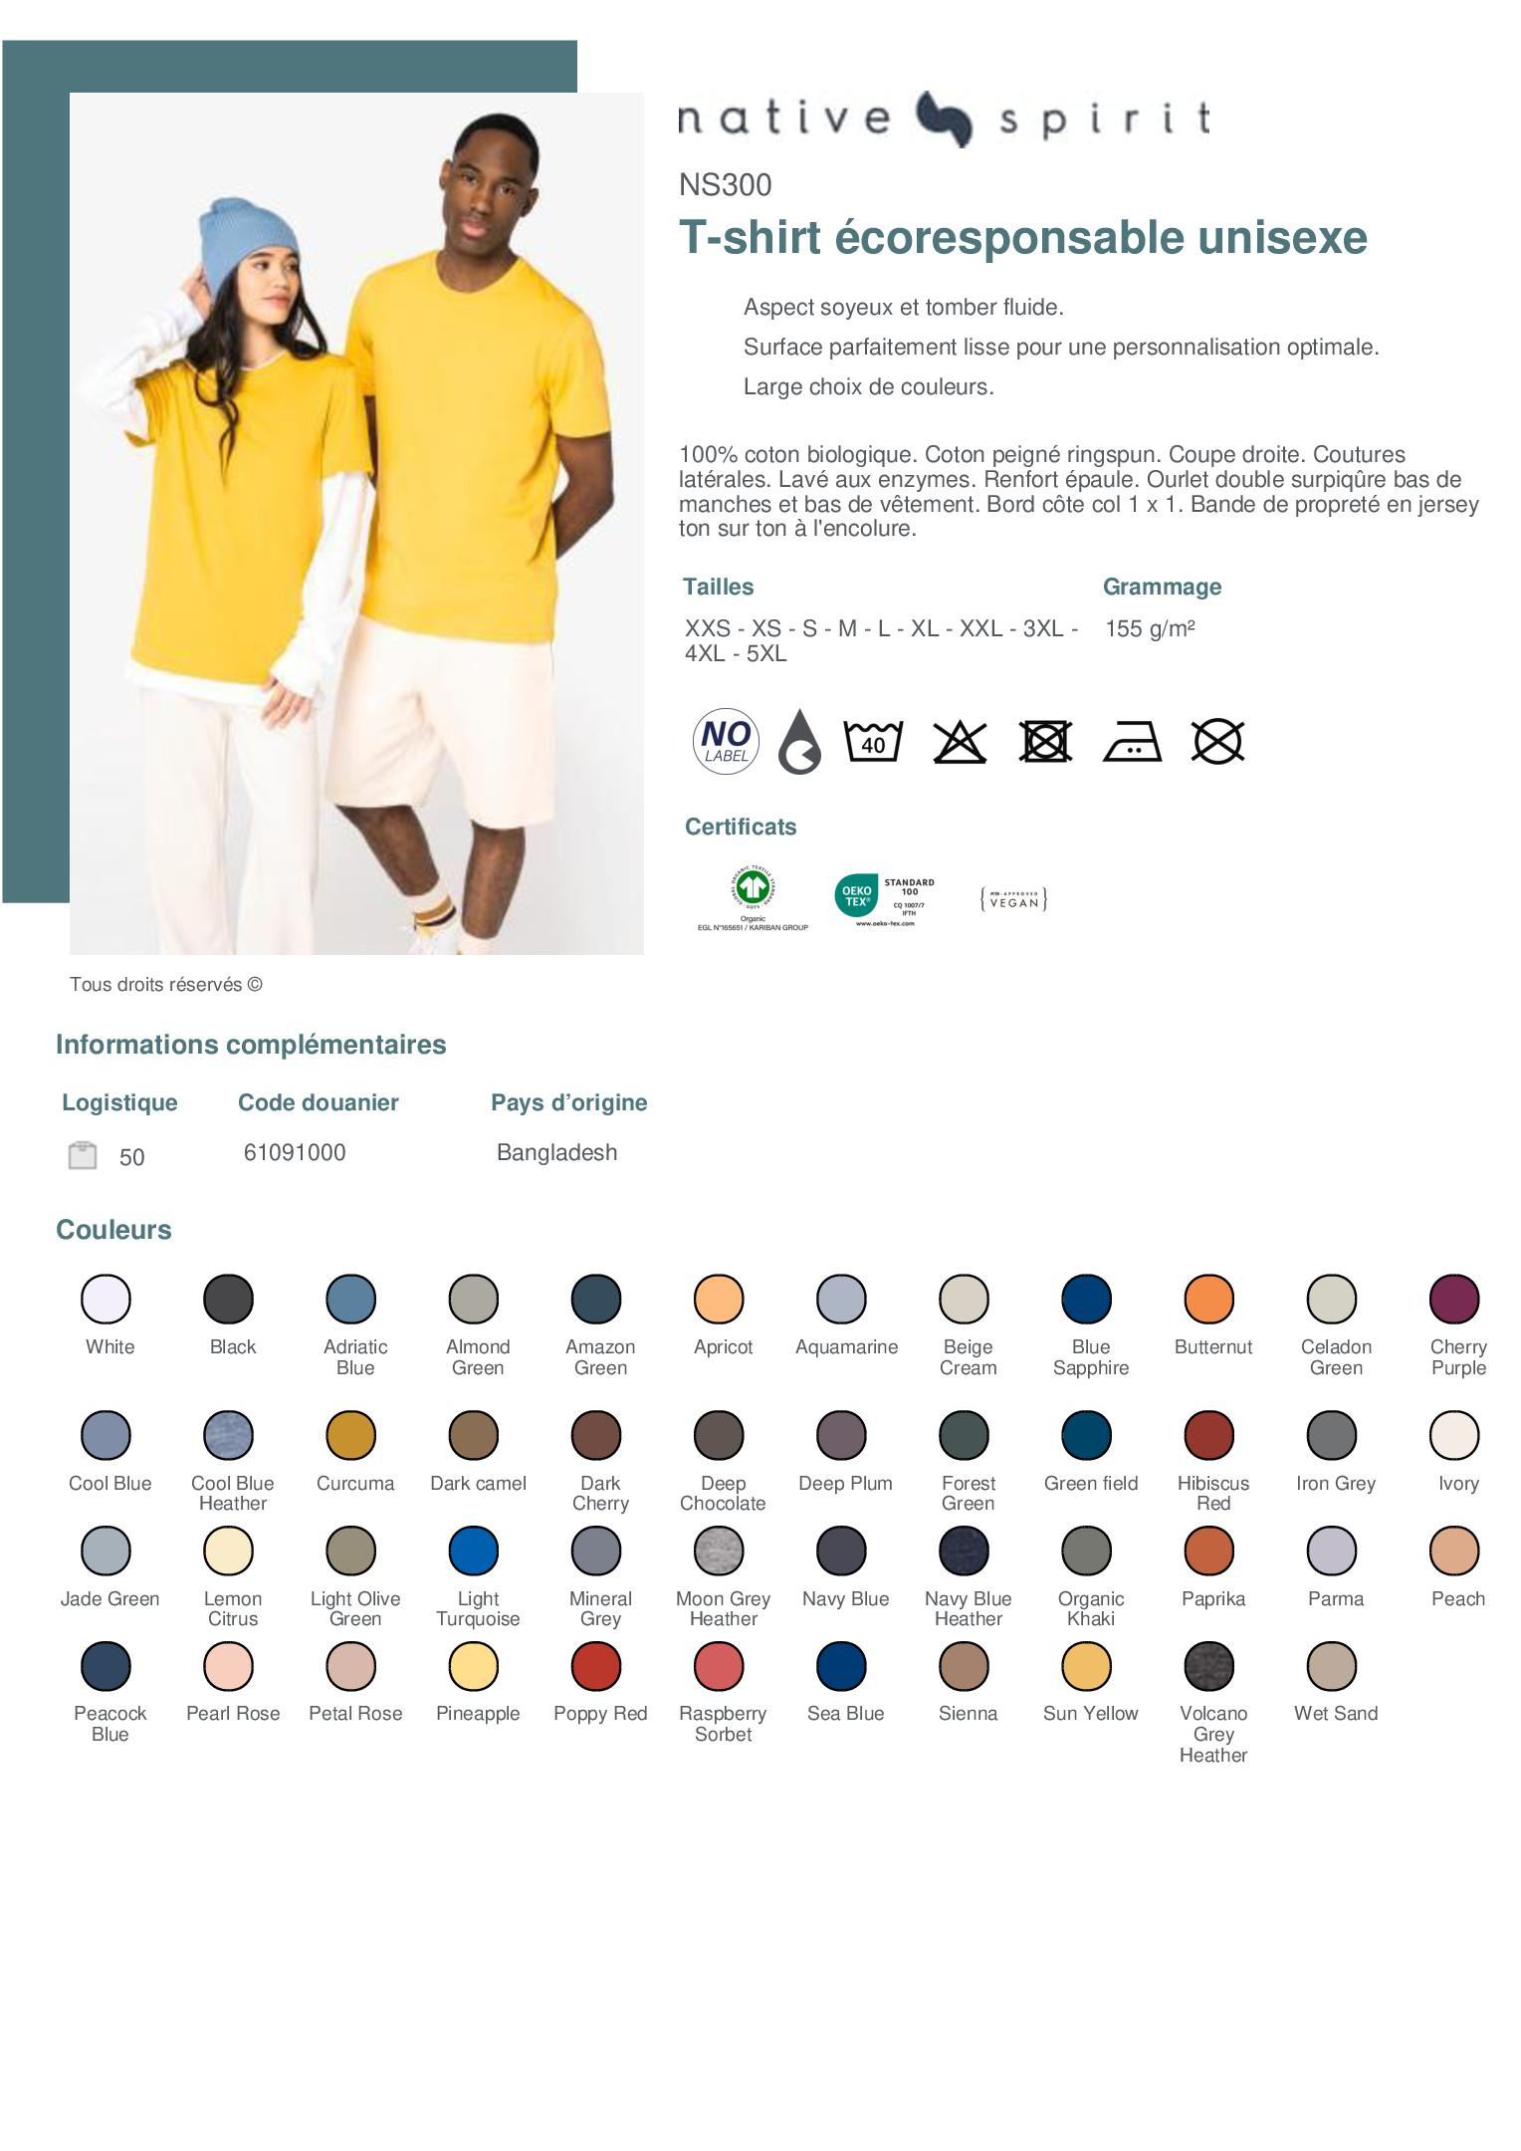The height and width of the screenshot is (2151, 1521).
Task: Click the do not tumble dry icon
Action: [1046, 742]
